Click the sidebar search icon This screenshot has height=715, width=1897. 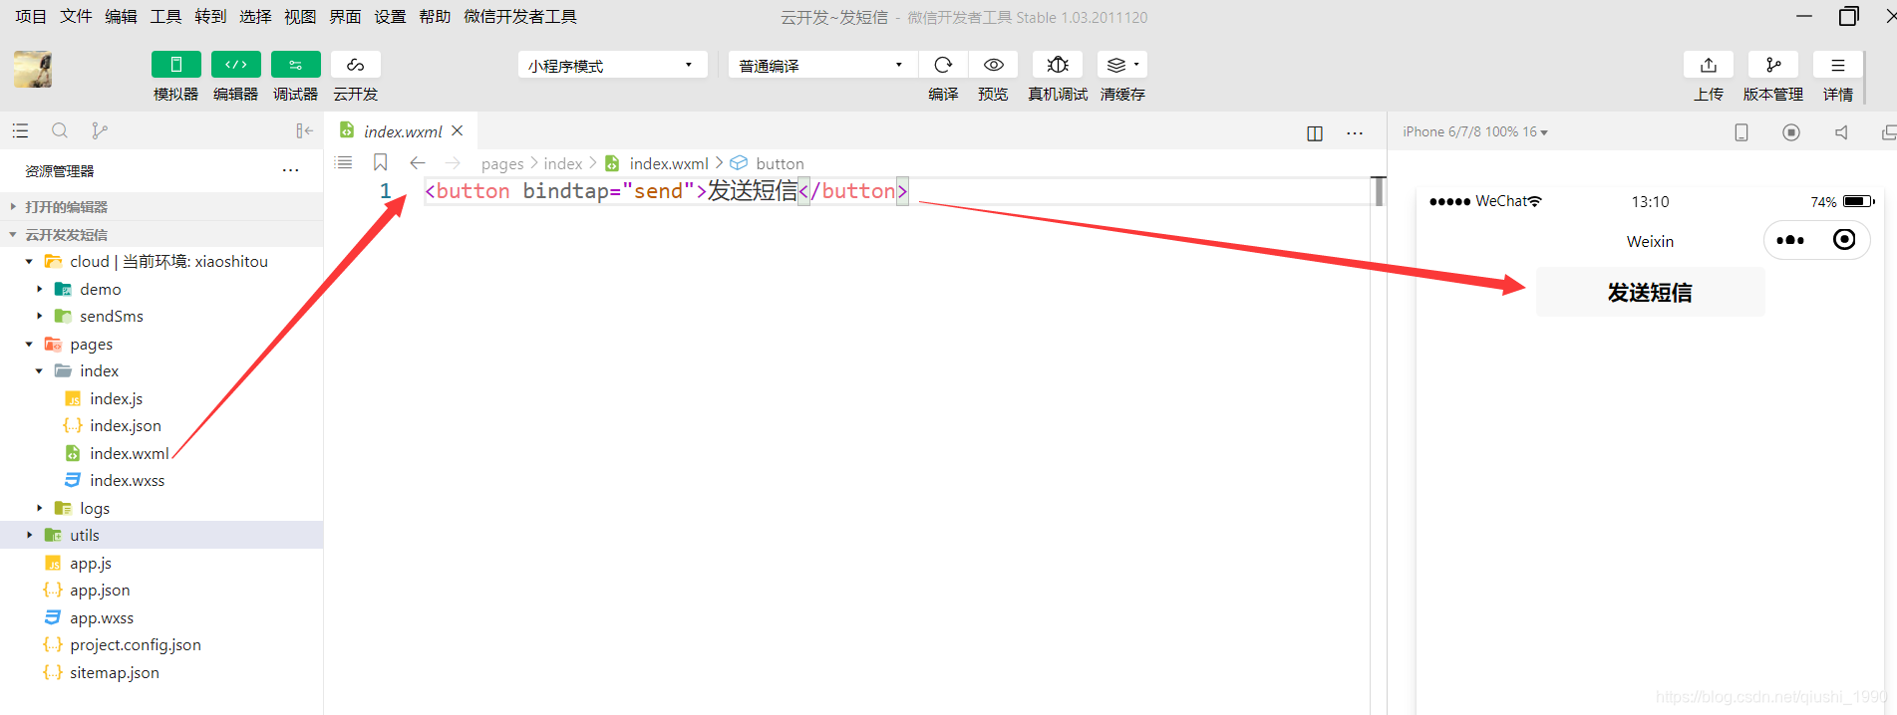pos(60,130)
